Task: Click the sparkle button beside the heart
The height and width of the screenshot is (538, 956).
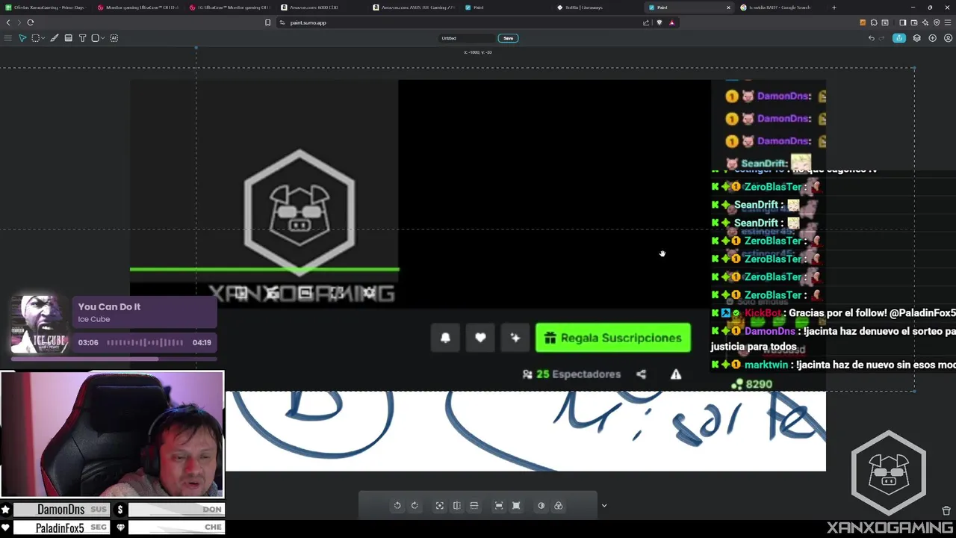Action: tap(515, 338)
